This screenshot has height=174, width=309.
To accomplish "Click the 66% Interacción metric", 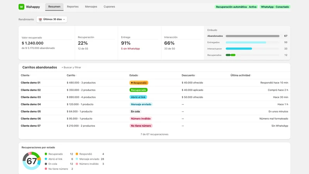I will pyautogui.click(x=169, y=43).
